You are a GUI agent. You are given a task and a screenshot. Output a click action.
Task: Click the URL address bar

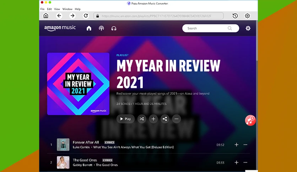(158, 16)
